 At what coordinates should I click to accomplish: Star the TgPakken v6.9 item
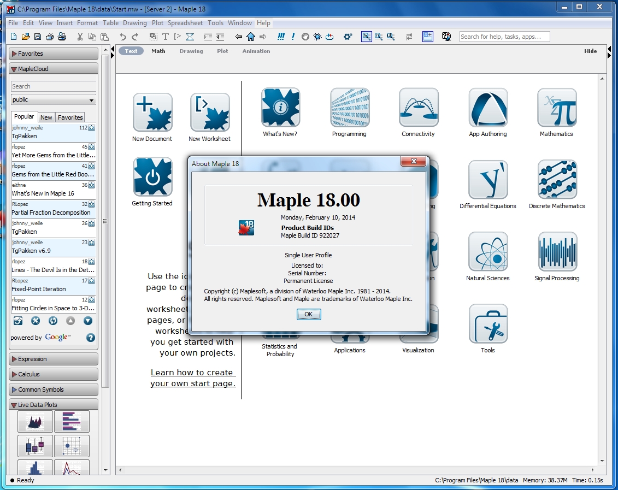(91, 243)
